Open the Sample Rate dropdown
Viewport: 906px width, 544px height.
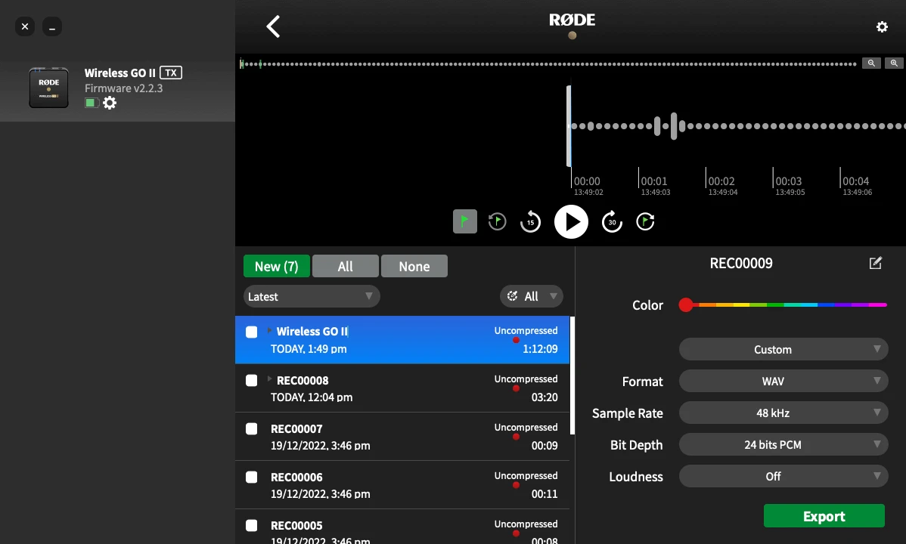click(x=783, y=413)
